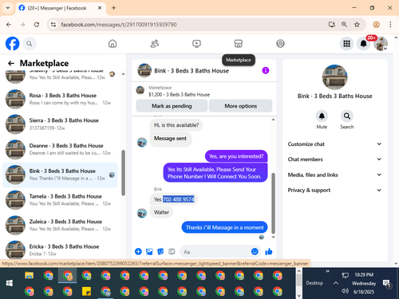Viewport: 399px width, 299px height.
Task: Open the tab search dropdown arrow
Action: point(8,8)
